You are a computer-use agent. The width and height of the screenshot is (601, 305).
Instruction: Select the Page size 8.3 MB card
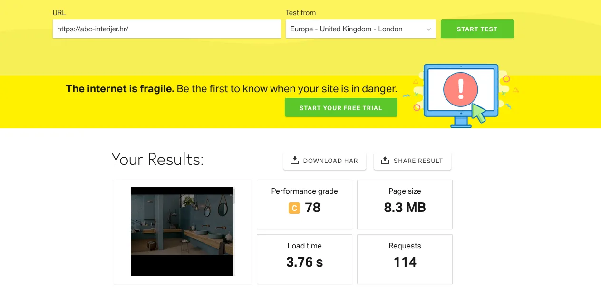tap(405, 204)
